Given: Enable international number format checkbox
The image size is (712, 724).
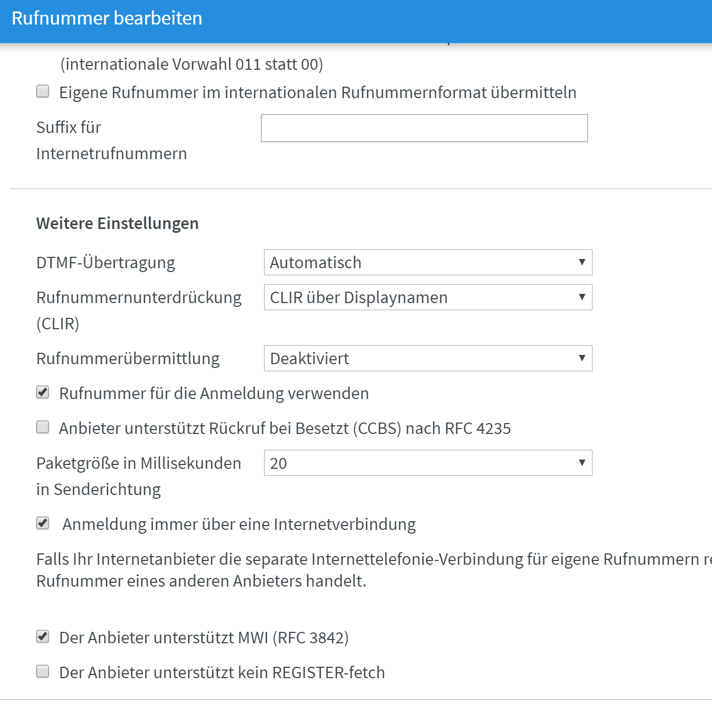Looking at the screenshot, I should (43, 92).
